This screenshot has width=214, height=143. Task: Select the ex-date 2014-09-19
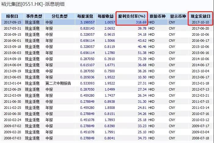coord(13,59)
